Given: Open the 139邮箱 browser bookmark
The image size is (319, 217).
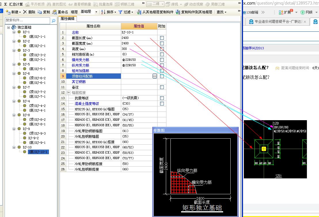Looking at the screenshot, I should [251, 12].
